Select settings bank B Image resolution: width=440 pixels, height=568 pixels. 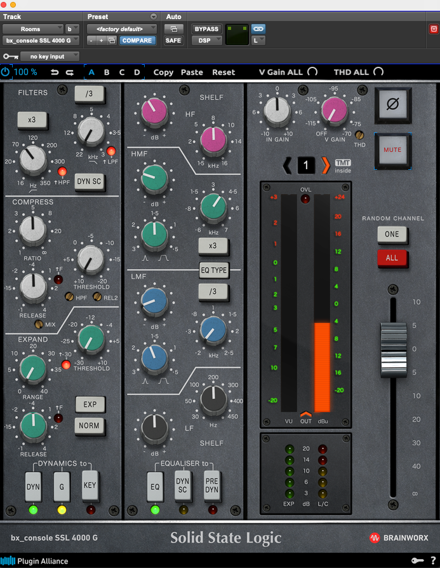click(107, 72)
